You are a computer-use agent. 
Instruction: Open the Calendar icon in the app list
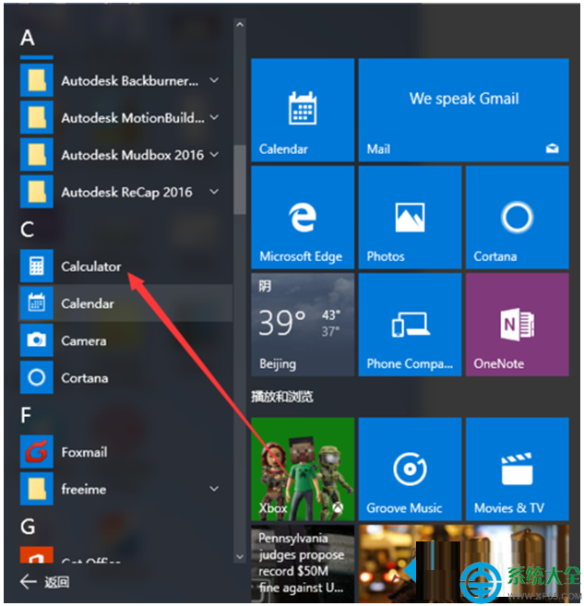[36, 303]
